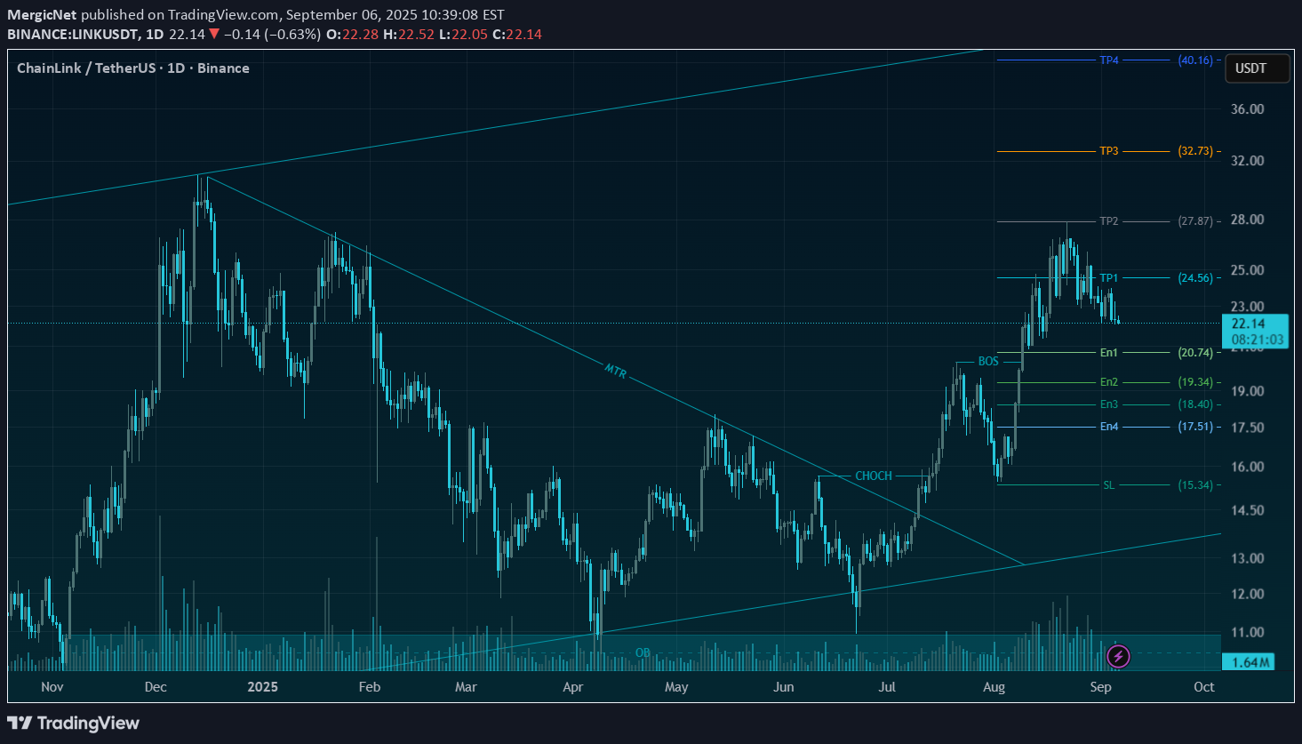Click the BINANCE:LINKUSDT symbol in header
1302x744 pixels.
(x=72, y=35)
